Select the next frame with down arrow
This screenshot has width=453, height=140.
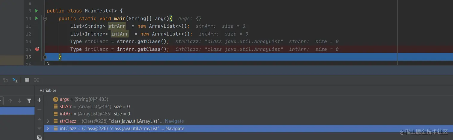point(19,101)
